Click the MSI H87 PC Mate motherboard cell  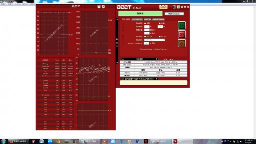161,68
